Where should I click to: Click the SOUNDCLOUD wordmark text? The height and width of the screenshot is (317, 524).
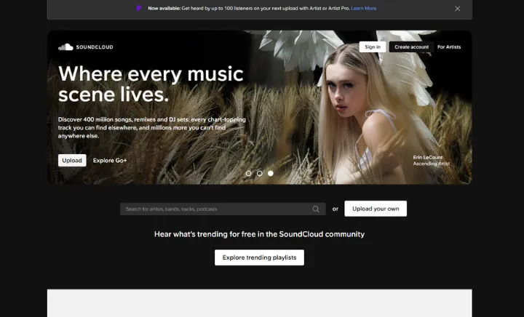[x=95, y=47]
